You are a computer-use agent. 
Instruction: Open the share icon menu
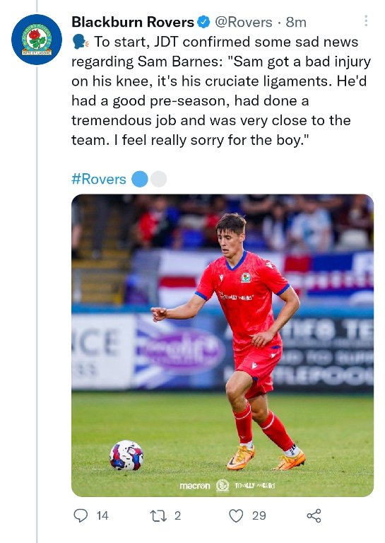pos(314,515)
